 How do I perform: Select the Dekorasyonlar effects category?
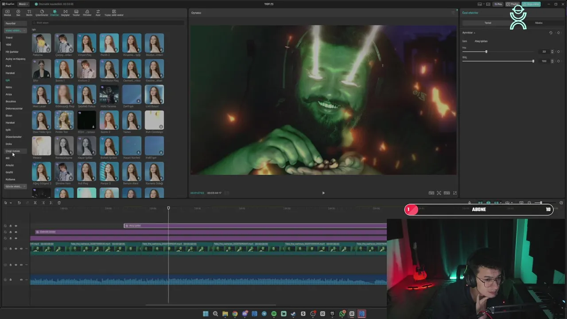point(14,109)
